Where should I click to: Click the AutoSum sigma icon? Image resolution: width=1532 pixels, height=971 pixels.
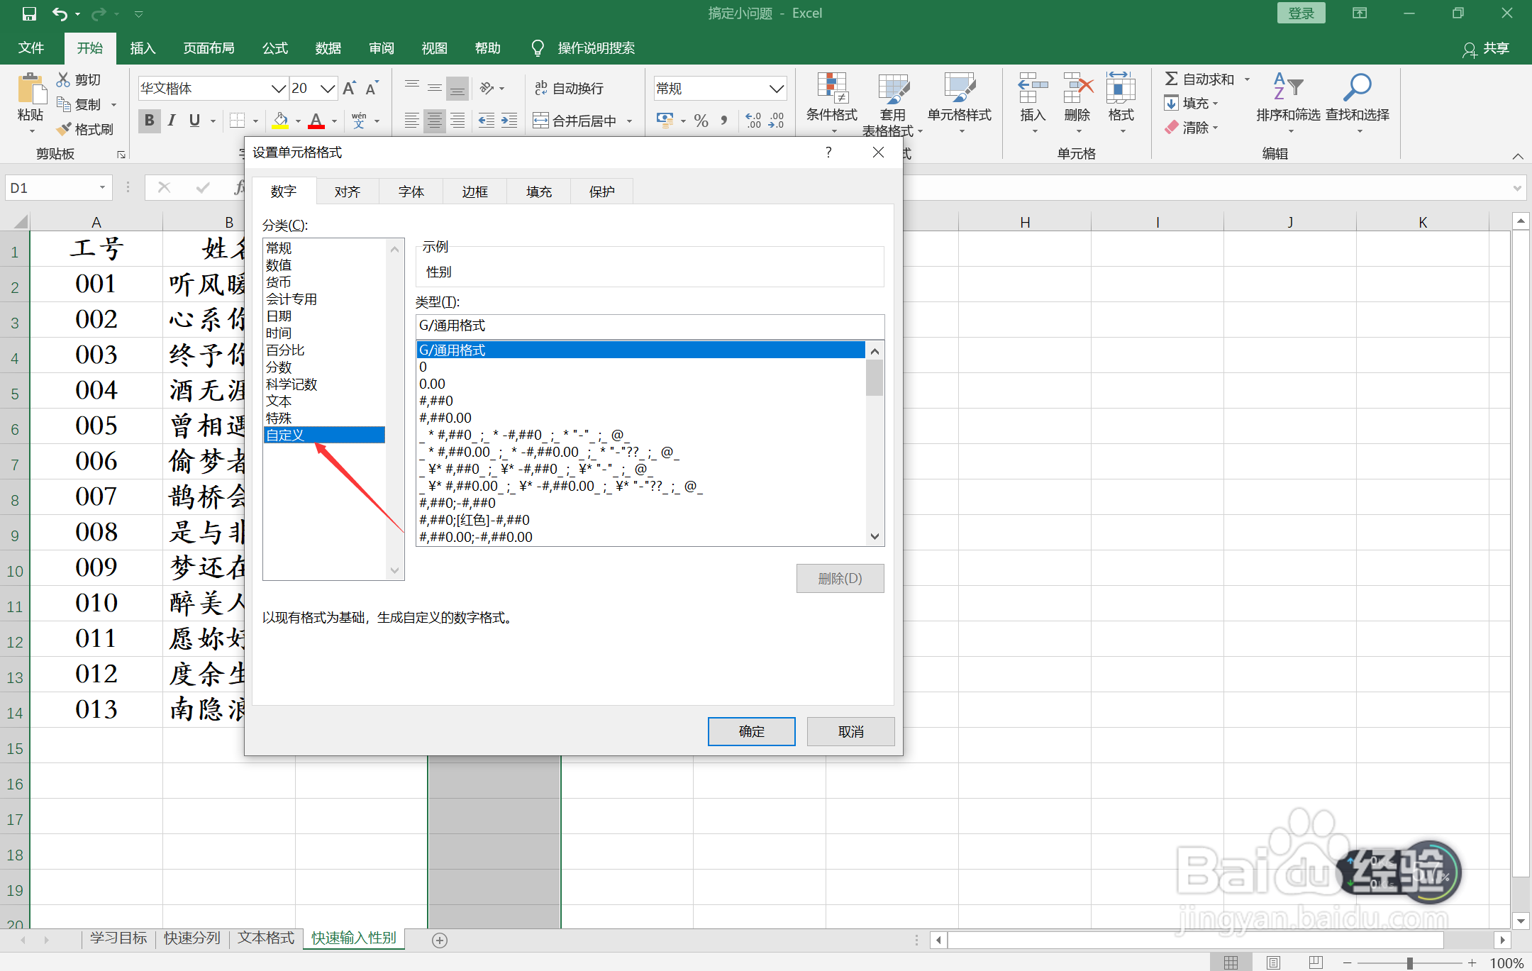1171,79
